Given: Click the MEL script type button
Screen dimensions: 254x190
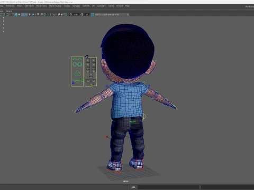Looking at the screenshot, I should click(133, 187).
